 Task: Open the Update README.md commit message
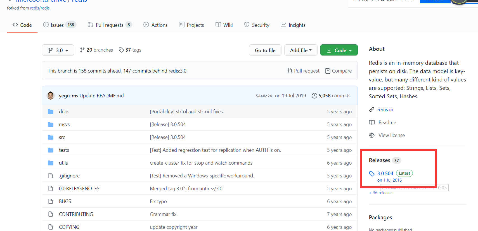point(101,96)
